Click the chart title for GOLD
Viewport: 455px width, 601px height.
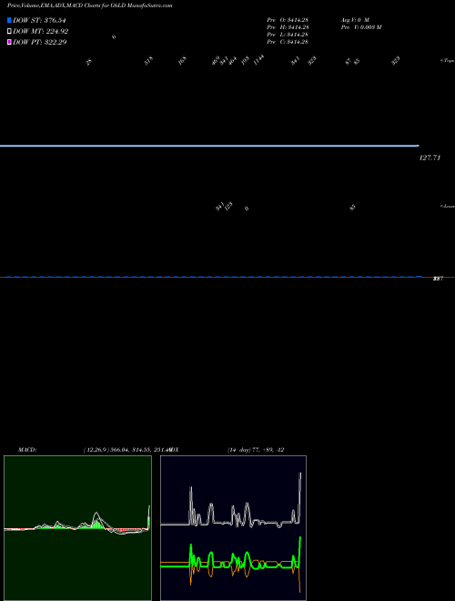(x=89, y=5)
